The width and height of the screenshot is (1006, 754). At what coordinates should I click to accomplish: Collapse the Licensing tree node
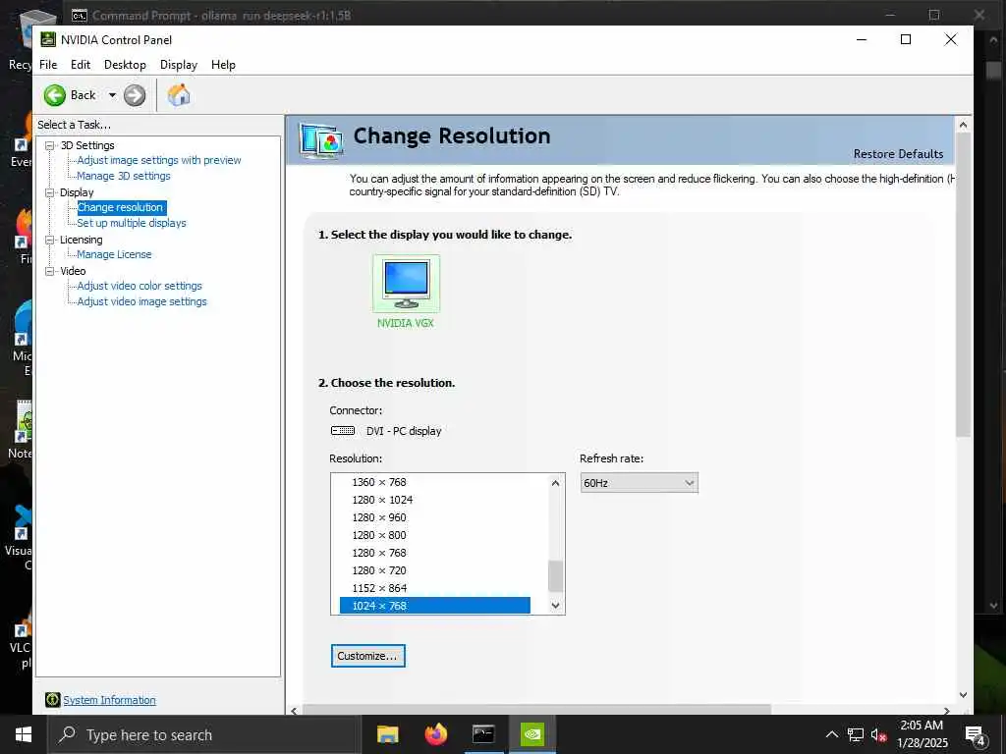[50, 240]
